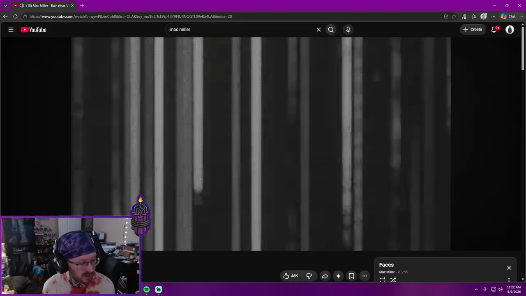The width and height of the screenshot is (526, 296).
Task: Open browser settings and more menu
Action: click(x=493, y=16)
